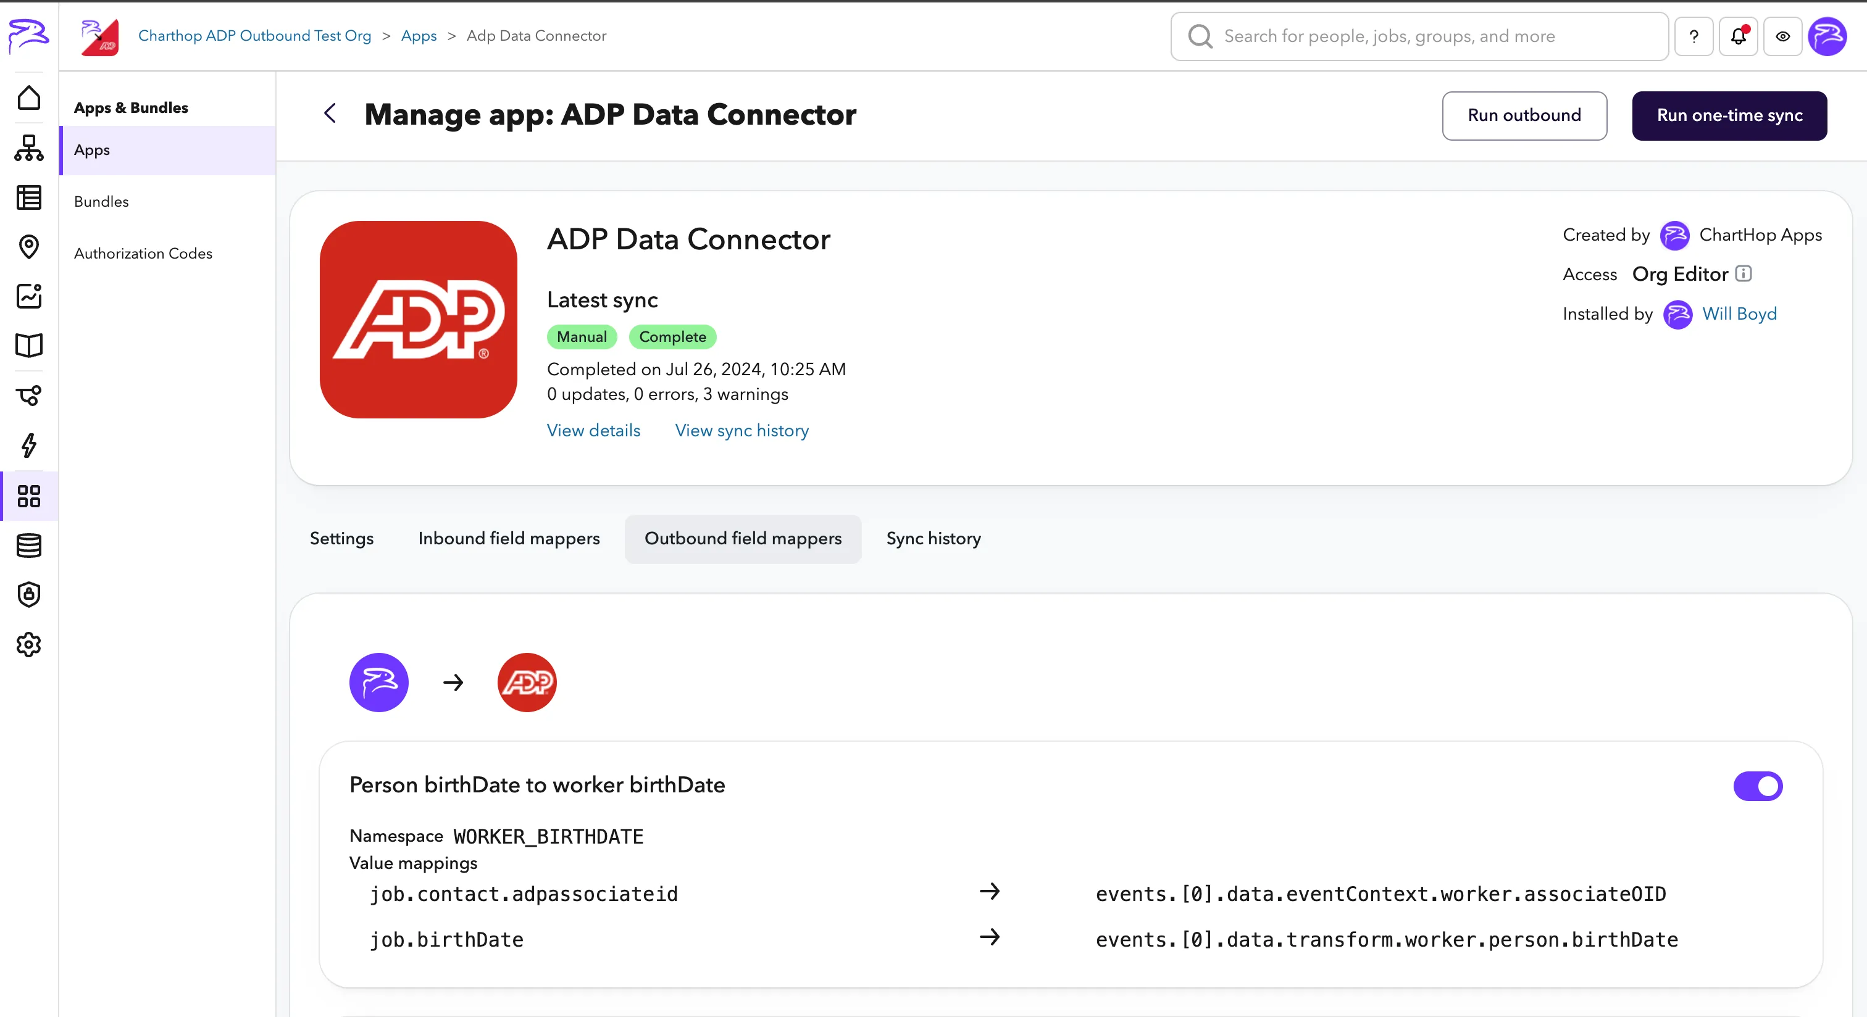
Task: Click the job.contact.adpassociateid mapping text
Action: point(524,894)
